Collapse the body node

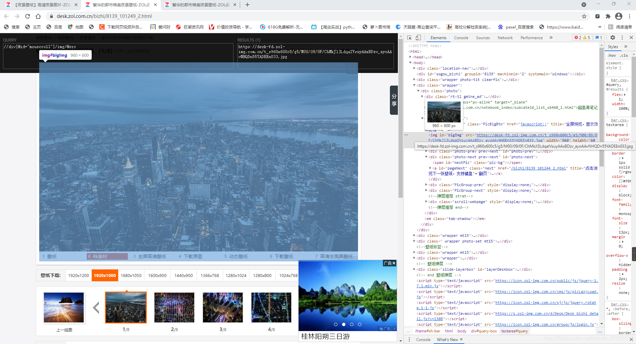pos(410,63)
